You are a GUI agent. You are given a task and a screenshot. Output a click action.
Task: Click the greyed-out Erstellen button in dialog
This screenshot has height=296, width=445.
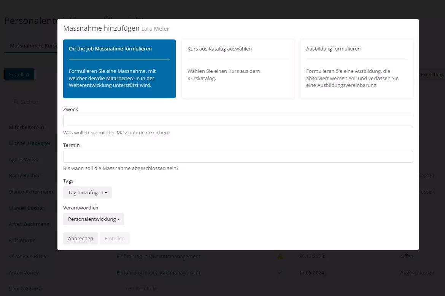[114, 238]
